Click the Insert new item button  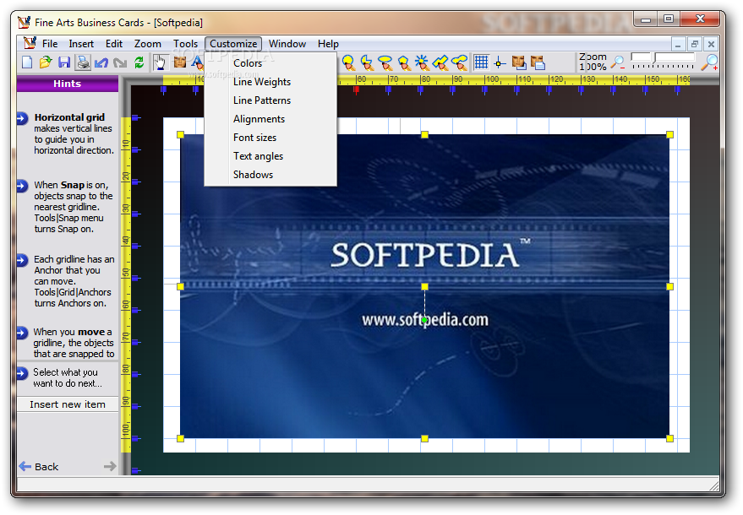click(x=68, y=404)
